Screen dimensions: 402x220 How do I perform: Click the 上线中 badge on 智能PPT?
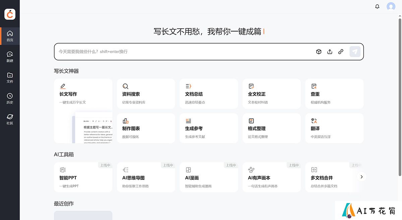pyautogui.click(x=105, y=165)
